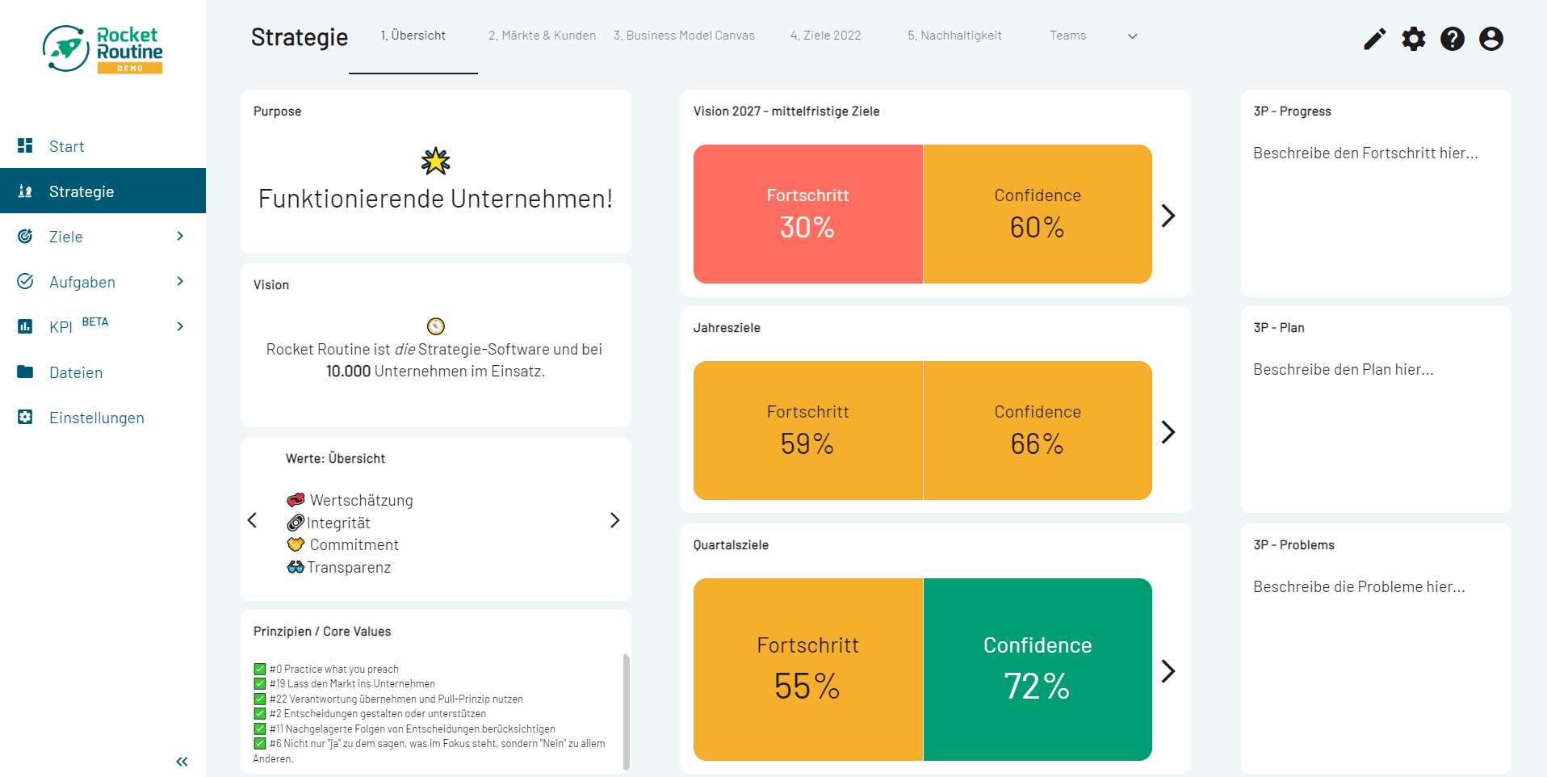Open settings via the gear icon
Viewport: 1547px width, 777px height.
tap(1413, 39)
